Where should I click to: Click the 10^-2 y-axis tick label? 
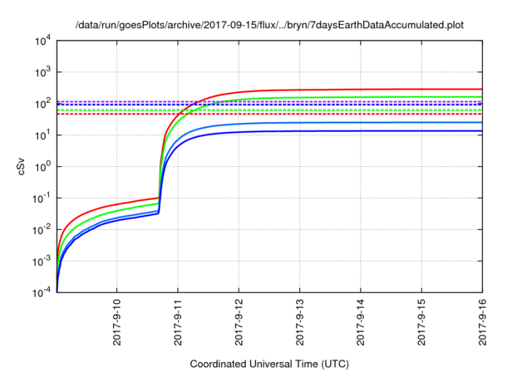pos(42,230)
